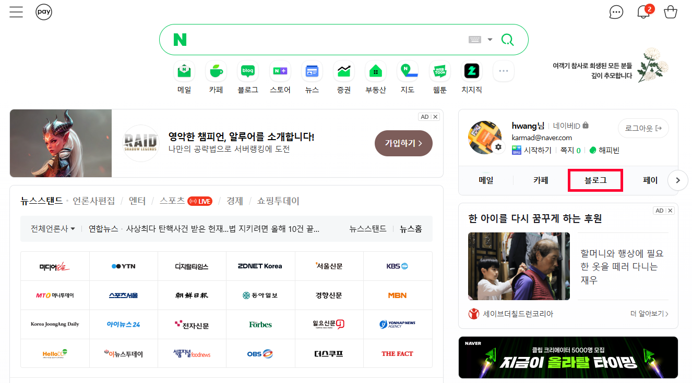Image resolution: width=692 pixels, height=383 pixels.
Task: Open the KBS press logo
Action: (x=398, y=266)
